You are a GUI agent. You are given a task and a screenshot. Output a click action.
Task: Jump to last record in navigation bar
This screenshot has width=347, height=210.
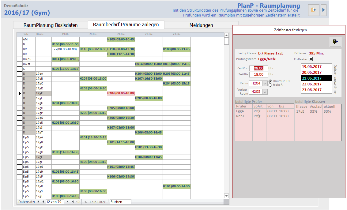[x=73, y=202]
